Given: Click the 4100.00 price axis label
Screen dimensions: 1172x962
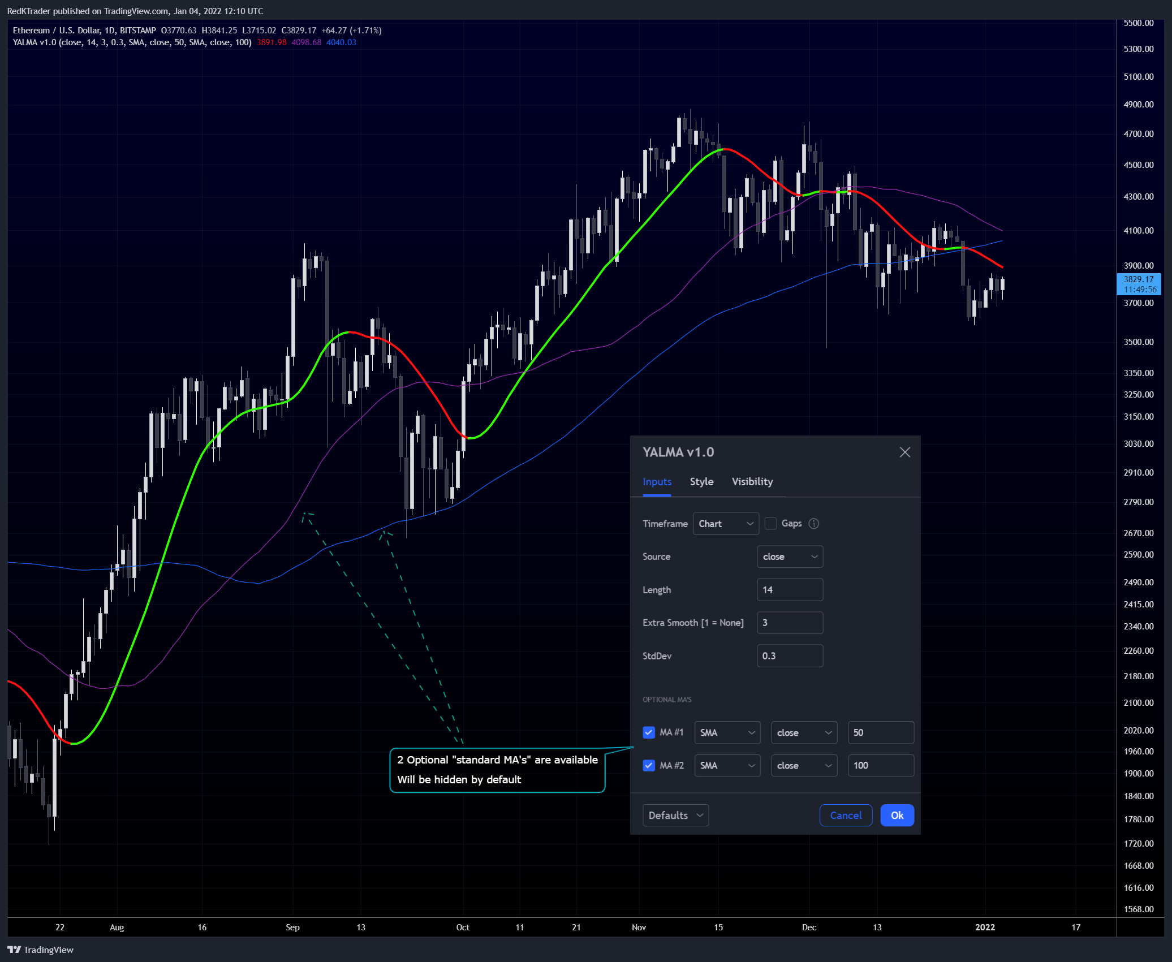Looking at the screenshot, I should [1138, 231].
